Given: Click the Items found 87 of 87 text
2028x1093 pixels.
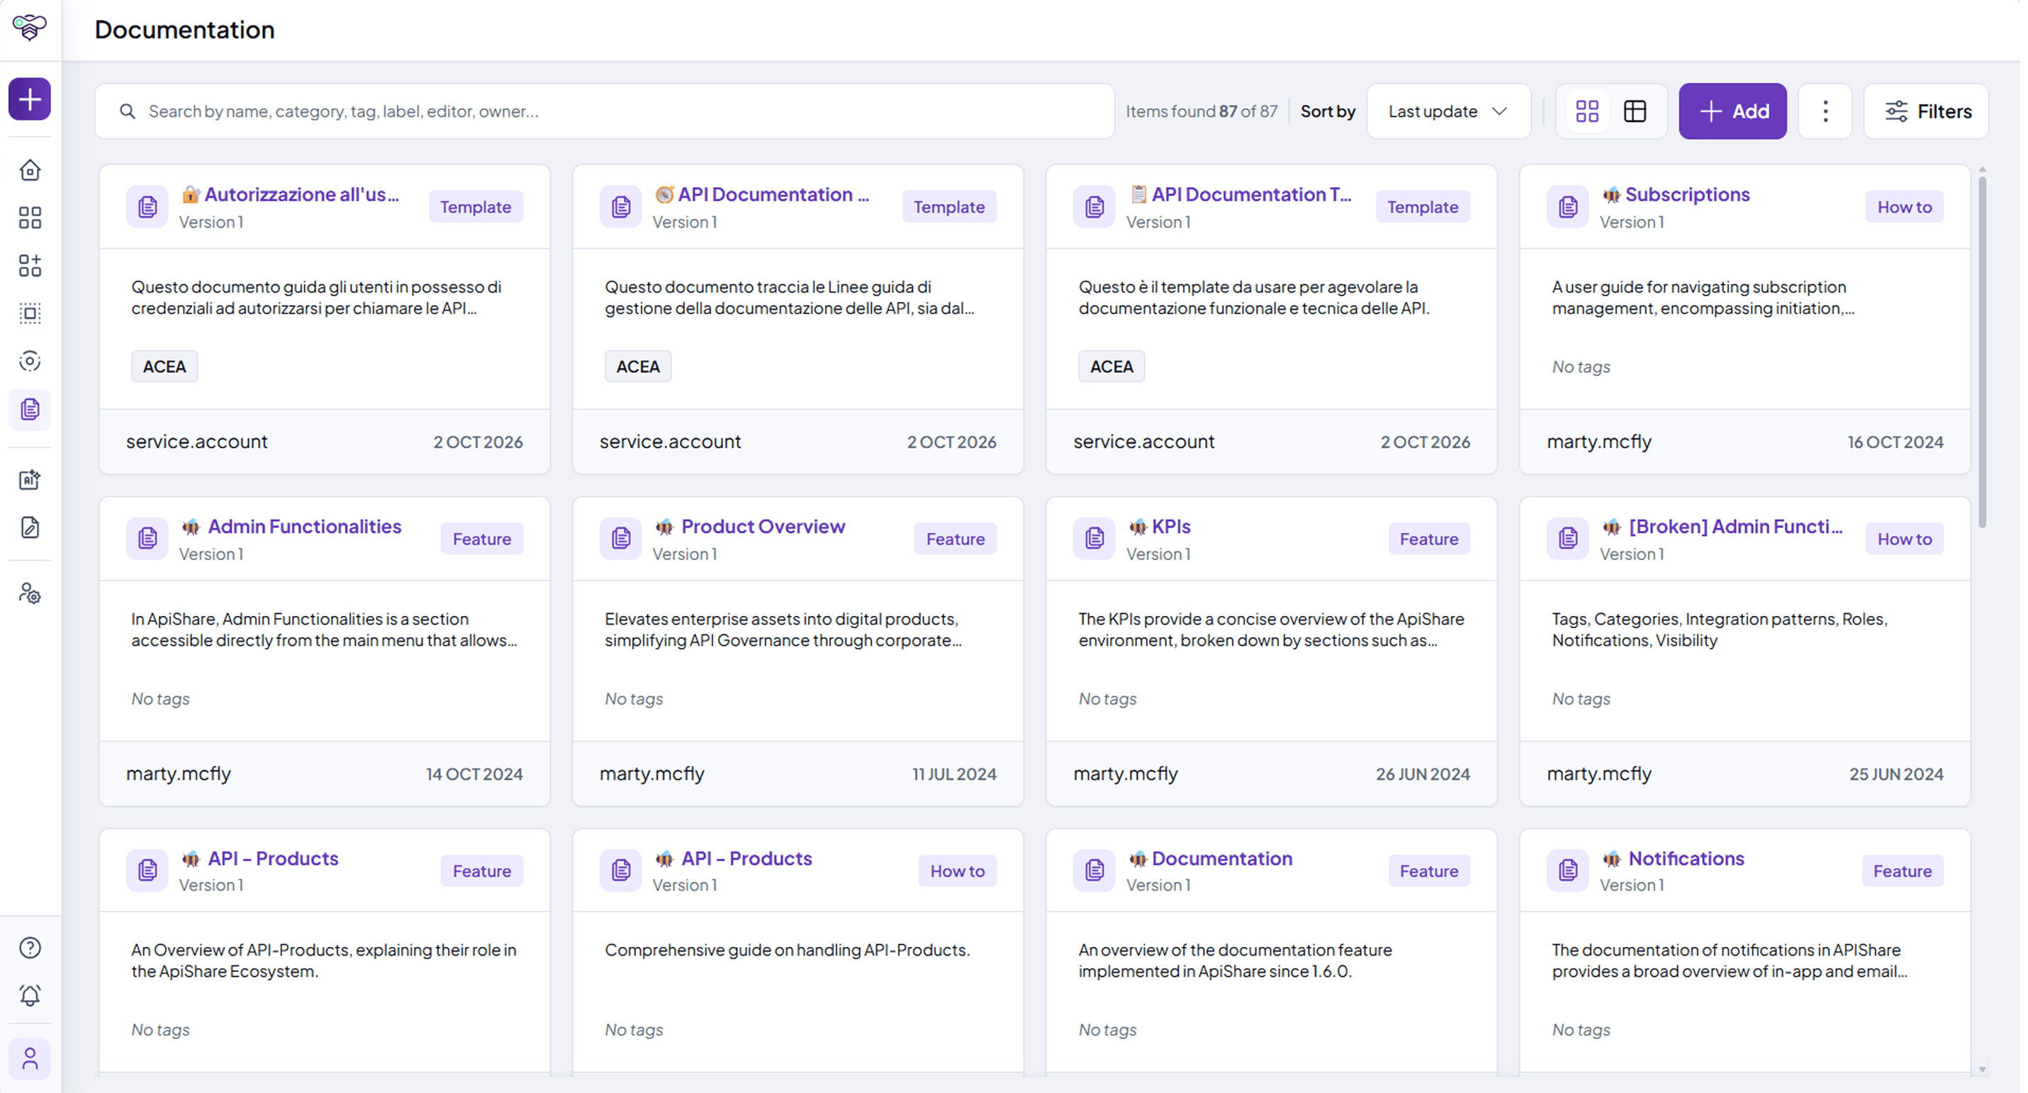Looking at the screenshot, I should click(1201, 111).
